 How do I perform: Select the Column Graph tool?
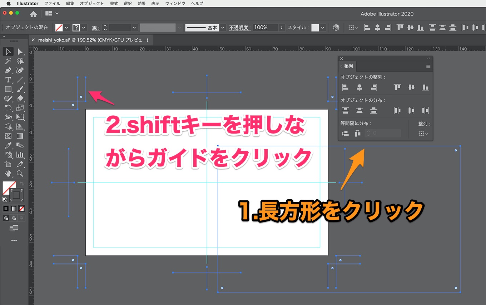(20, 155)
